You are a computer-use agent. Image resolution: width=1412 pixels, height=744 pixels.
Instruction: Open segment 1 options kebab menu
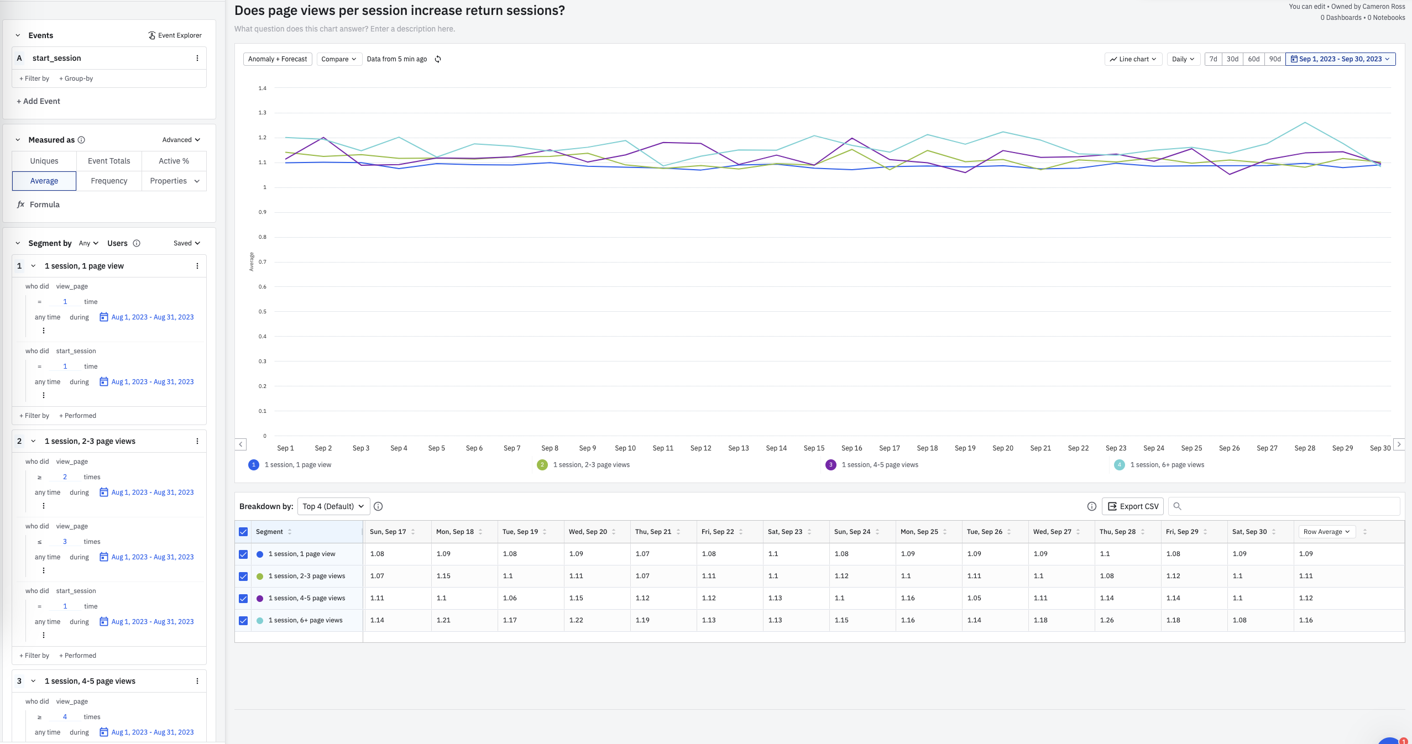point(197,266)
